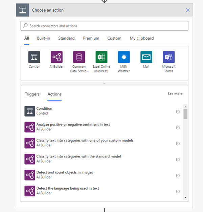
Task: Click the Search connectors and actions field
Action: [104, 26]
